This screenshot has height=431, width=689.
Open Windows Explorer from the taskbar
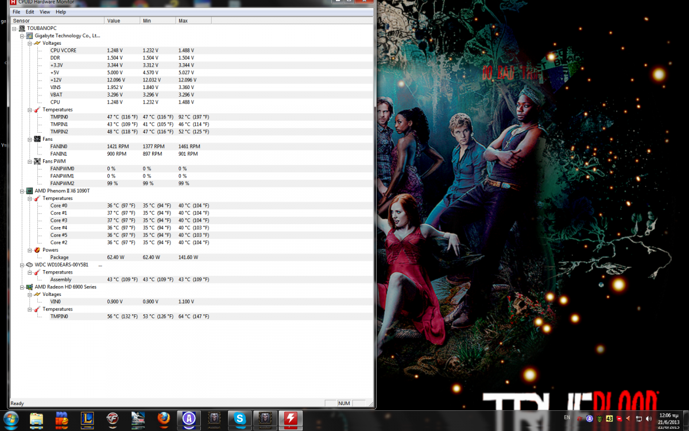pos(36,419)
